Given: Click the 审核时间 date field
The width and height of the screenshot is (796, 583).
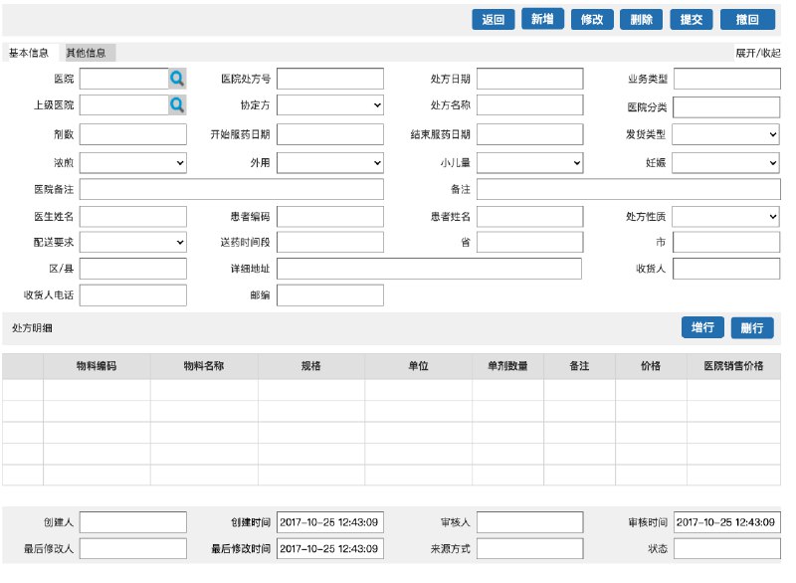Looking at the screenshot, I should click(x=727, y=522).
